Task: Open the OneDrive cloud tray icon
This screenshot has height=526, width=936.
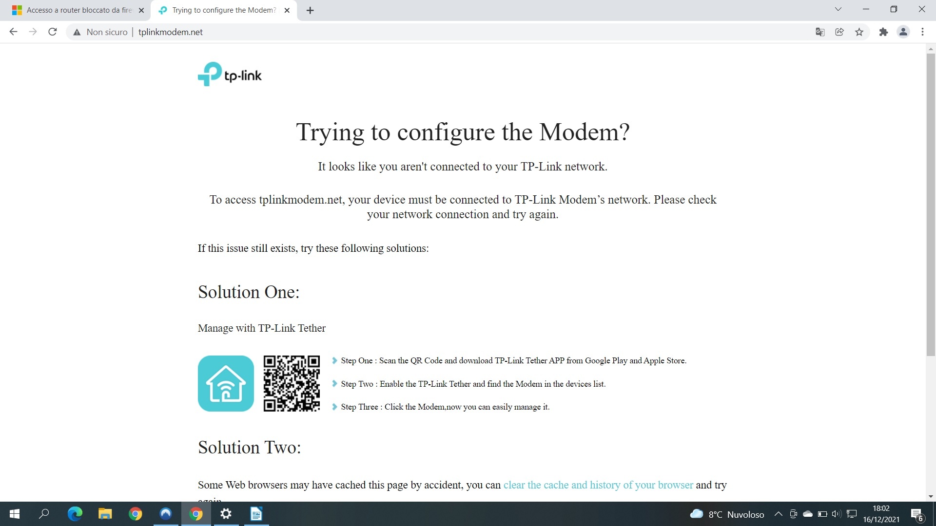Action: pos(808,514)
